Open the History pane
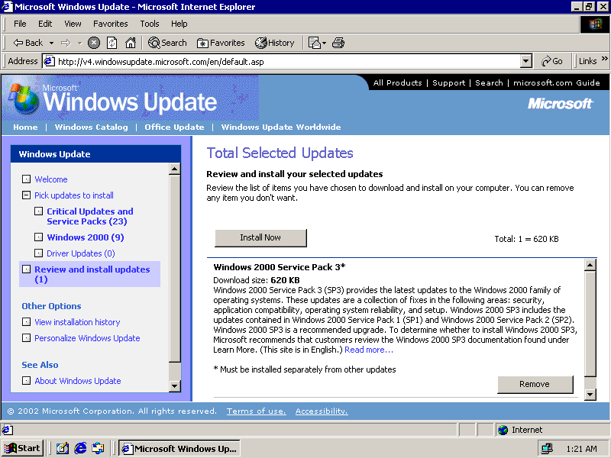The width and height of the screenshot is (611, 458). point(274,43)
